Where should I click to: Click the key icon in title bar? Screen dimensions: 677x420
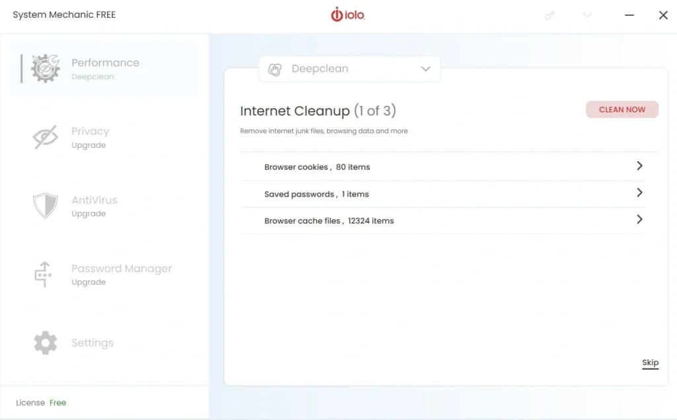click(x=549, y=16)
